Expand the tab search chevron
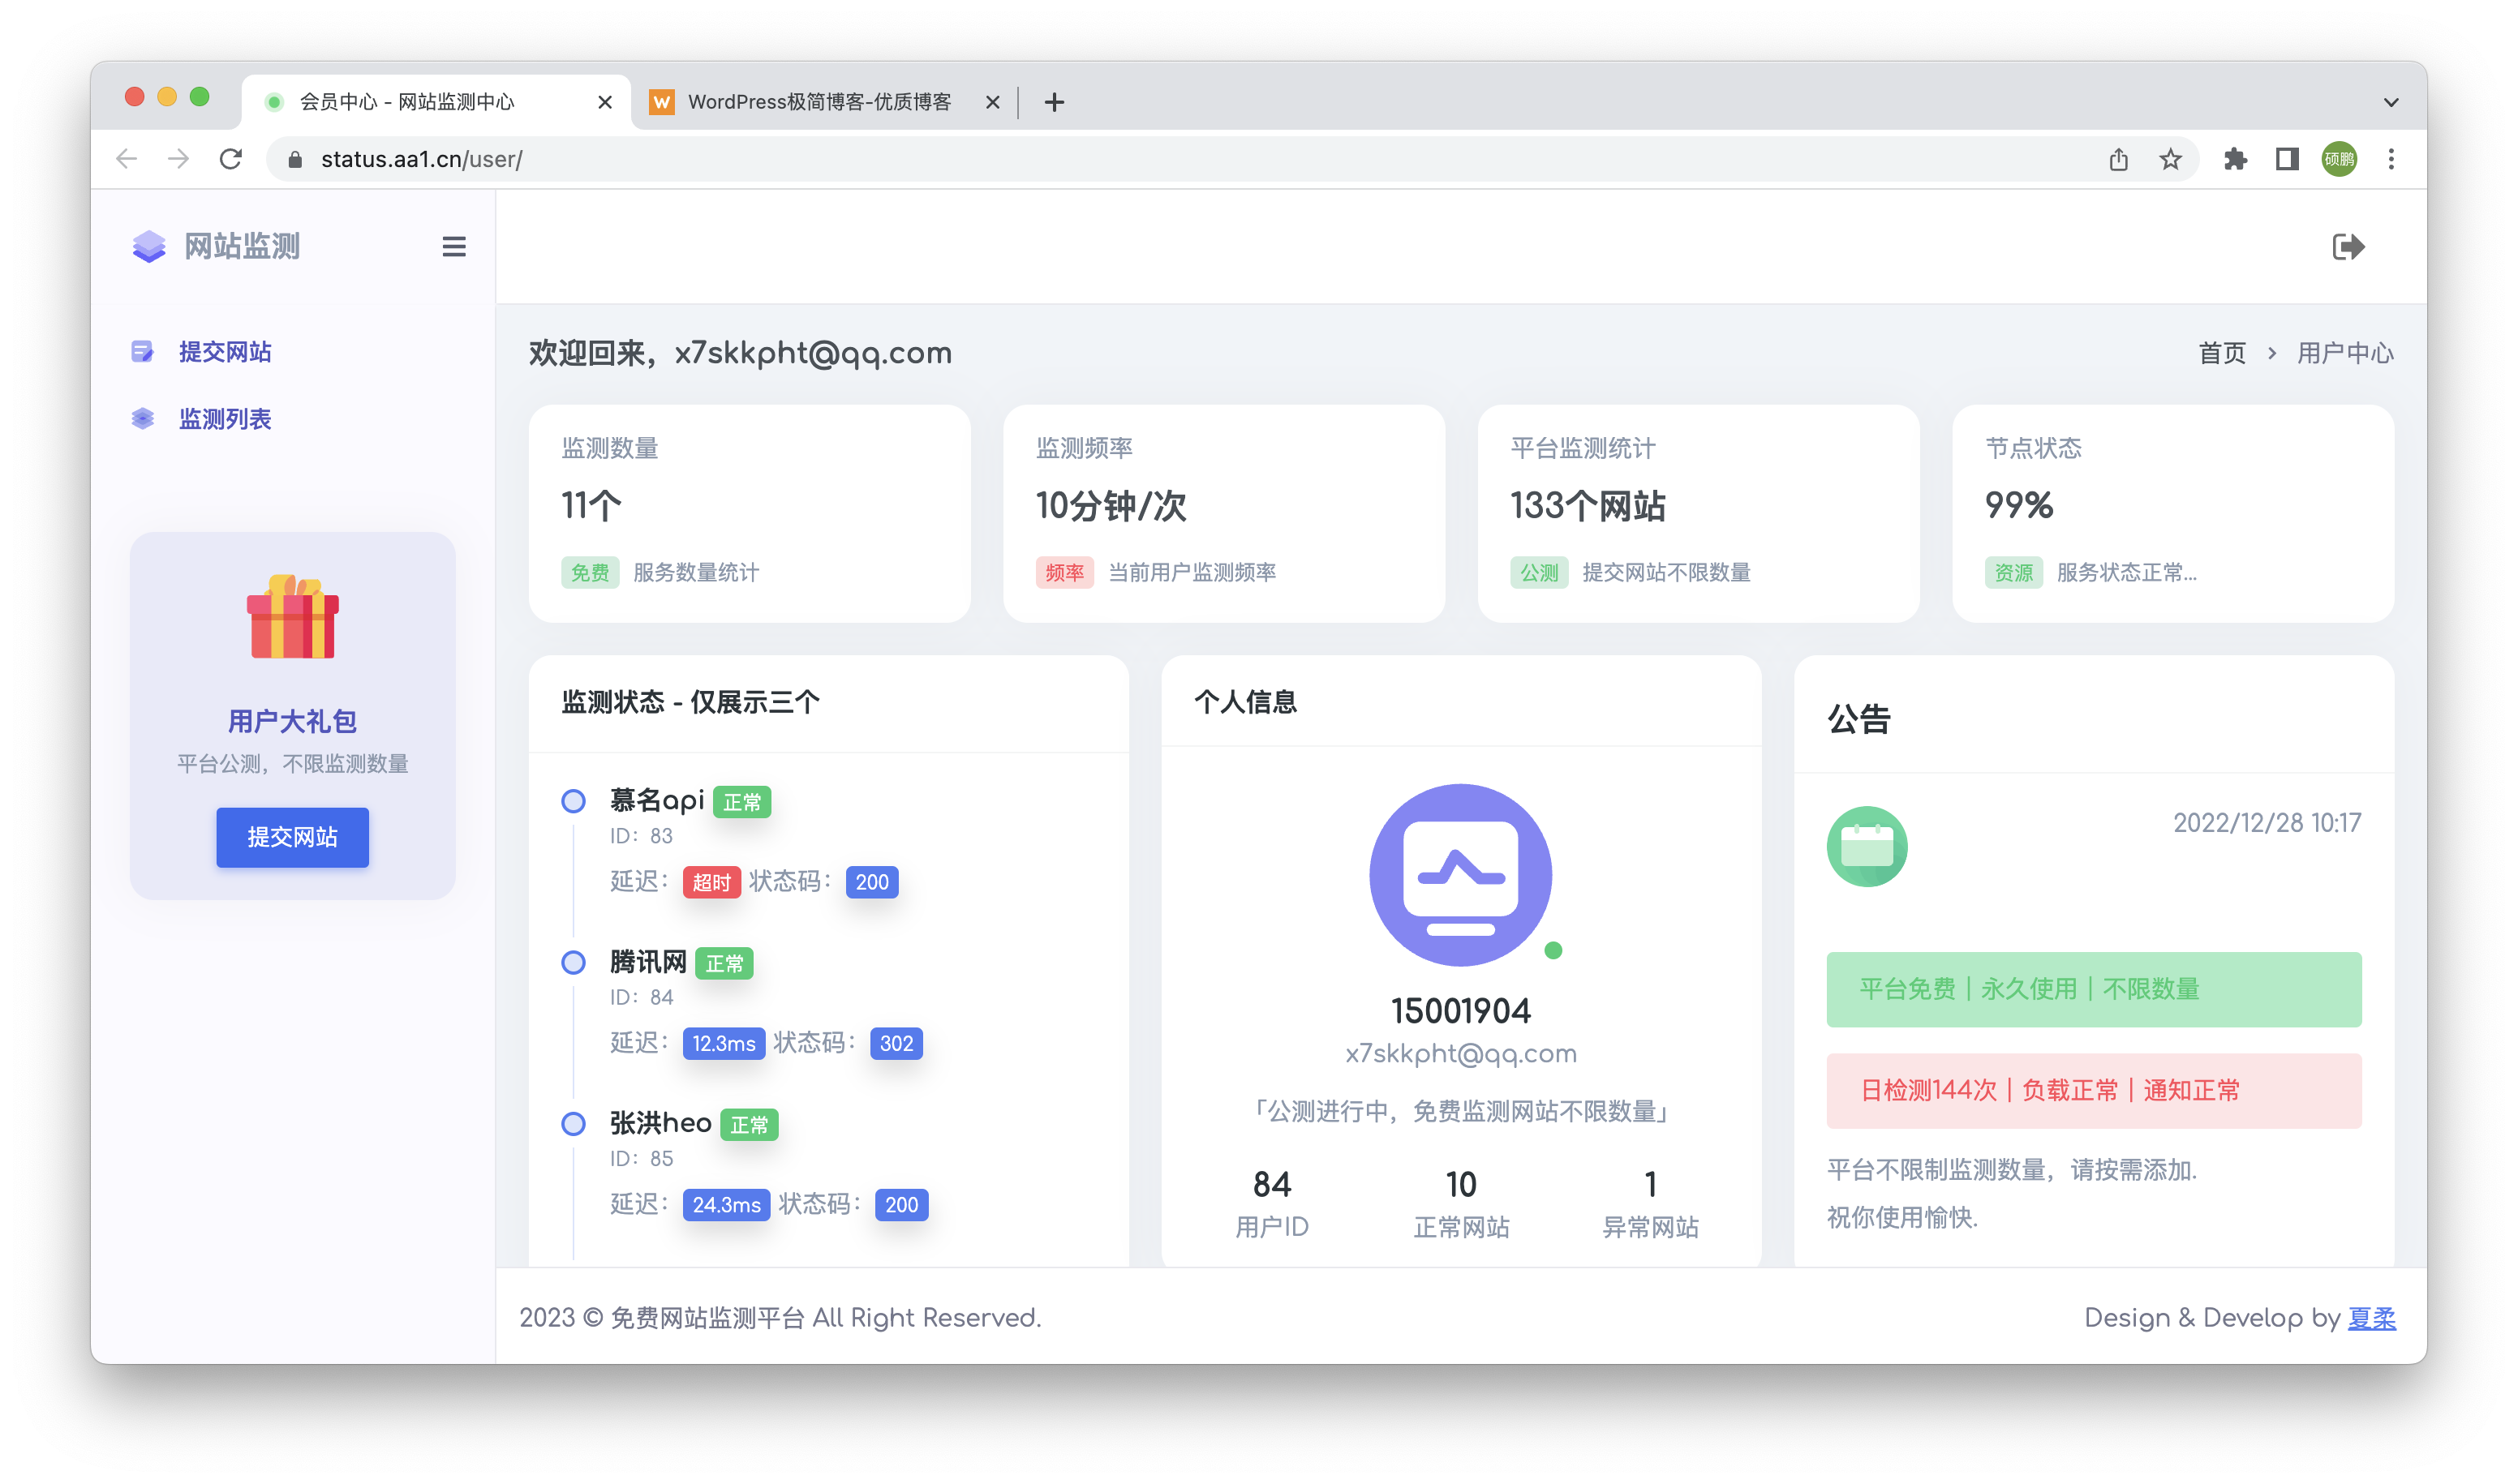2518x1484 pixels. (x=2391, y=102)
